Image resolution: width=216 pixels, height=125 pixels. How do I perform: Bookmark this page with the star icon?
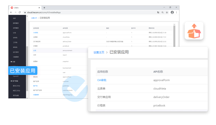167,13
